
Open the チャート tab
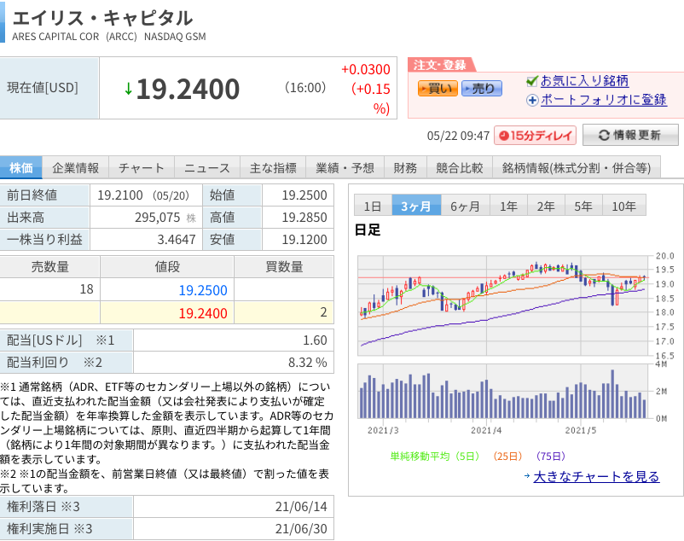[142, 167]
